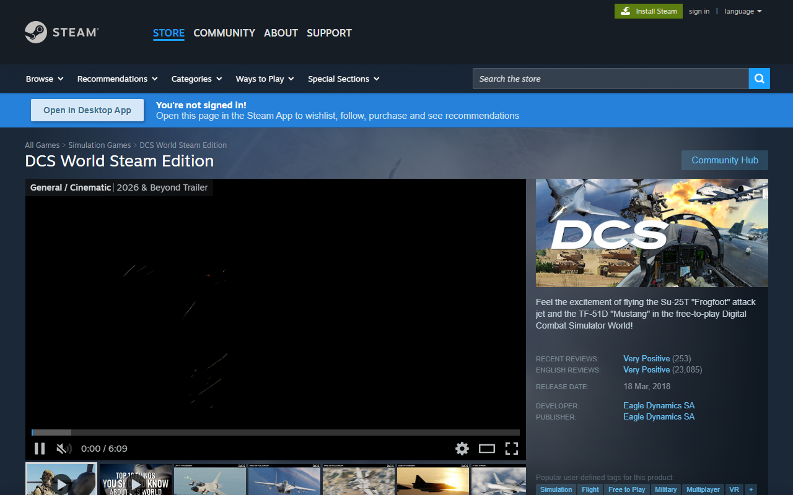Select the Flight tag
The height and width of the screenshot is (495, 793).
click(x=590, y=489)
